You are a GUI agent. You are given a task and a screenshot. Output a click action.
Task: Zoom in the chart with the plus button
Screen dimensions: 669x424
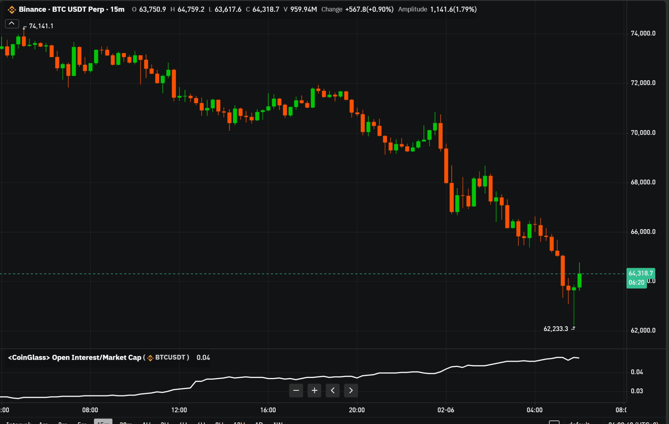[314, 390]
